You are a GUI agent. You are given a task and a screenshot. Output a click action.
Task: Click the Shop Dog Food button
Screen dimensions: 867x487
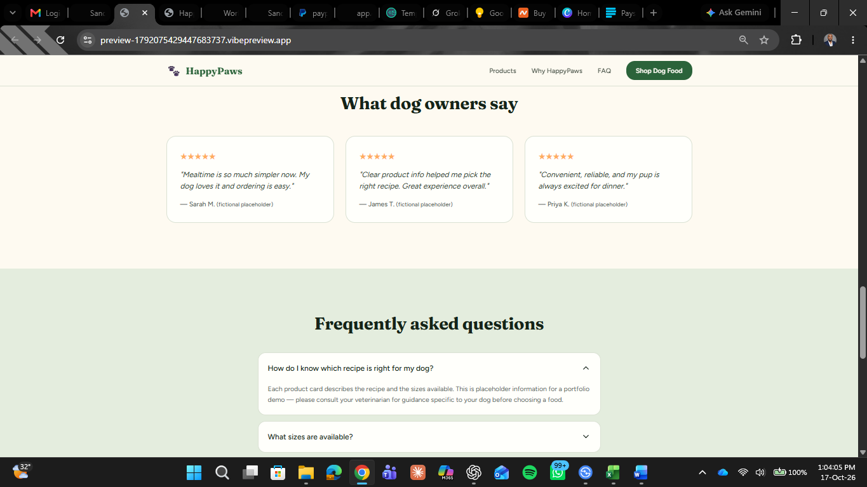click(659, 70)
